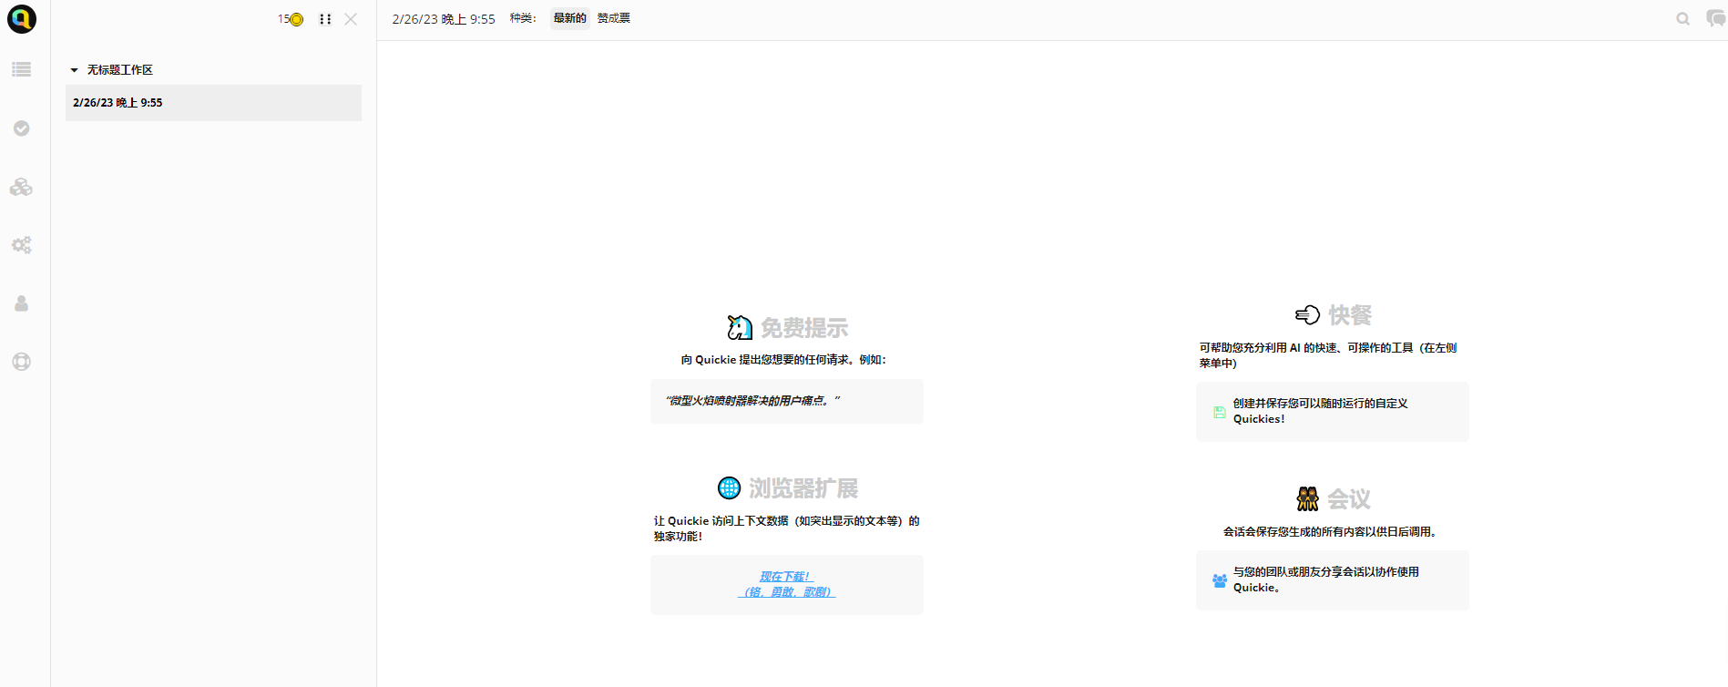Viewport: 1728px width, 687px height.
Task: Click the 快餐 heading
Action: (x=1350, y=315)
